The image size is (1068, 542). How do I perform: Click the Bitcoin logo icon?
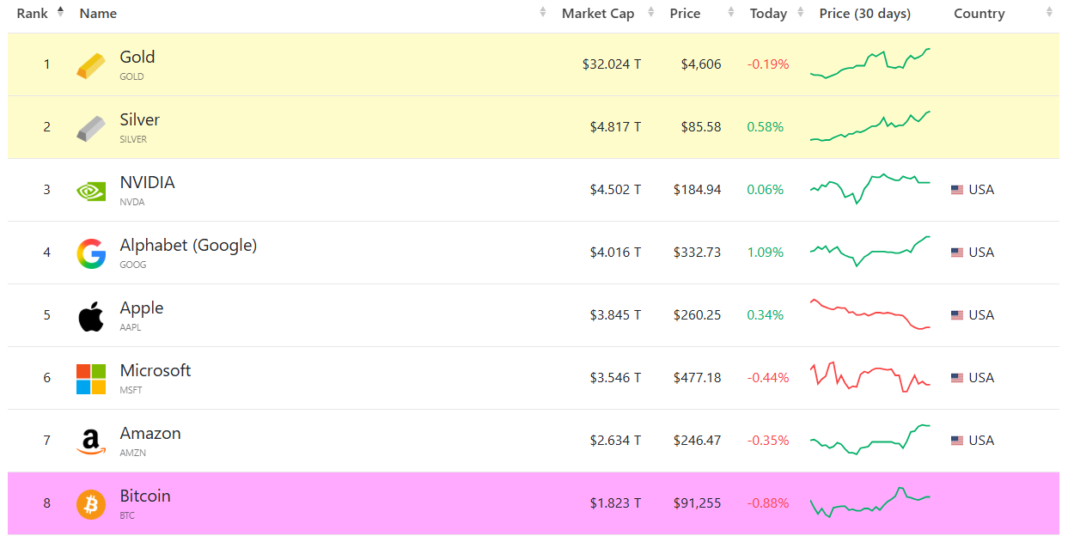[91, 504]
